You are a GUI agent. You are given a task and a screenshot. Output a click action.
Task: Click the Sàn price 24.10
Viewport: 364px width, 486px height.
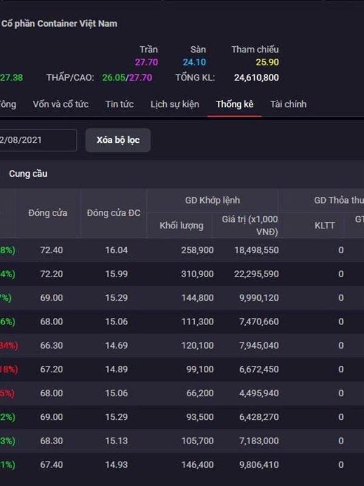[x=194, y=62]
